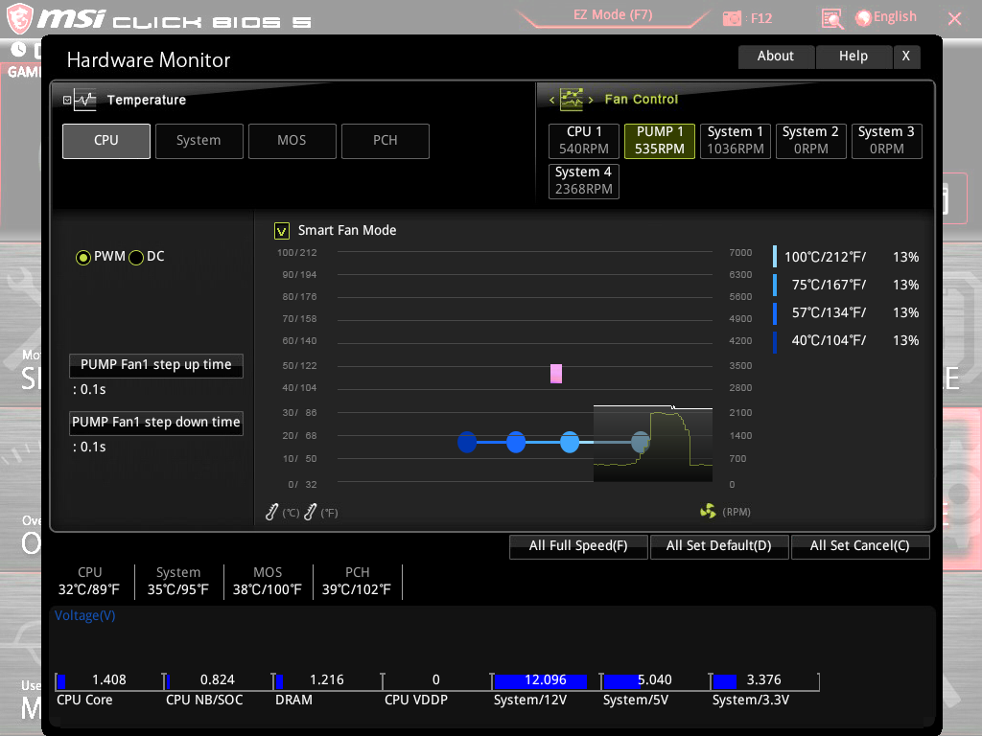982x736 pixels.
Task: Click All Full Speed(F) button
Action: point(578,546)
